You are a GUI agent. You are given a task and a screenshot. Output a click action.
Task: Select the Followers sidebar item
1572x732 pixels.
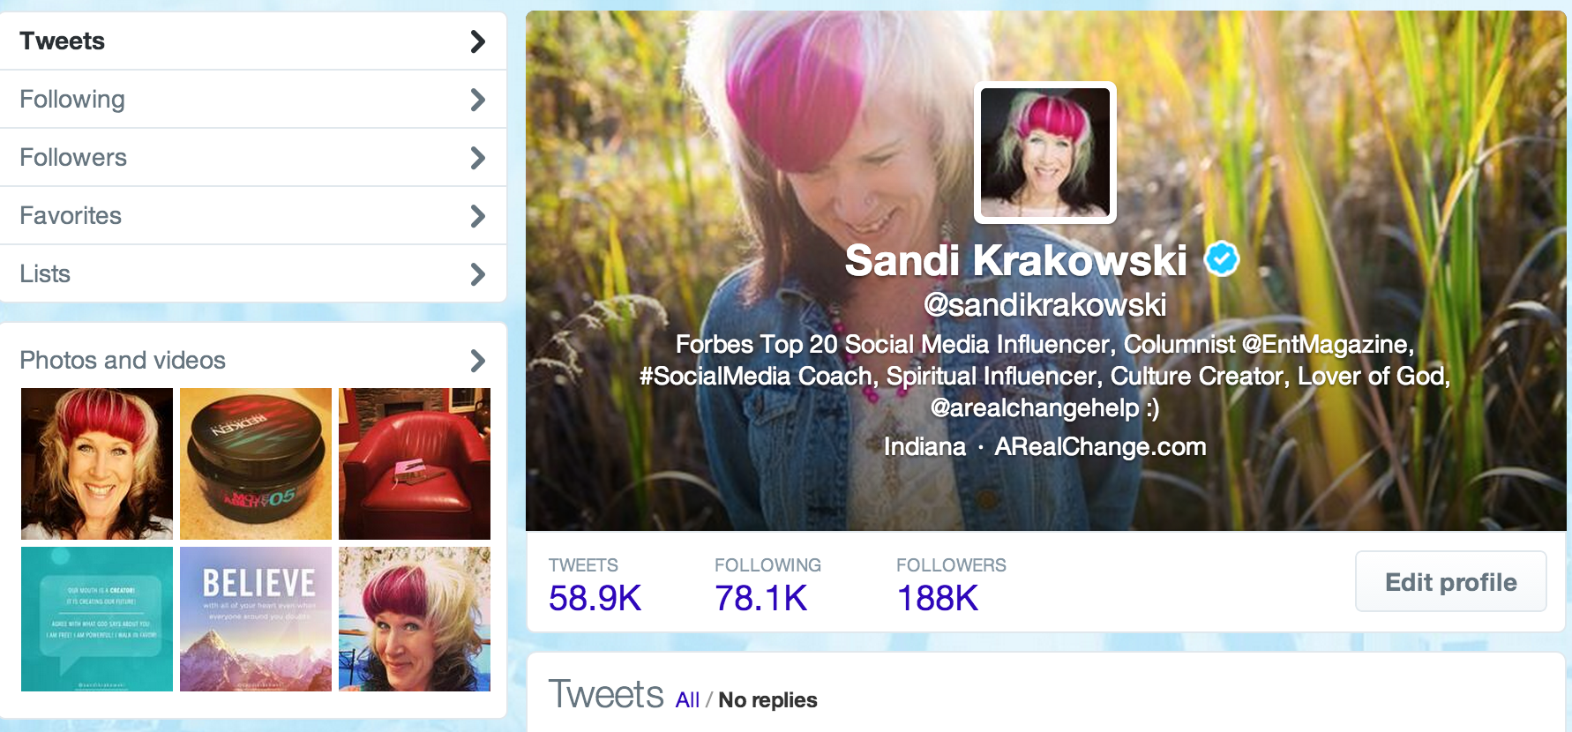(253, 158)
